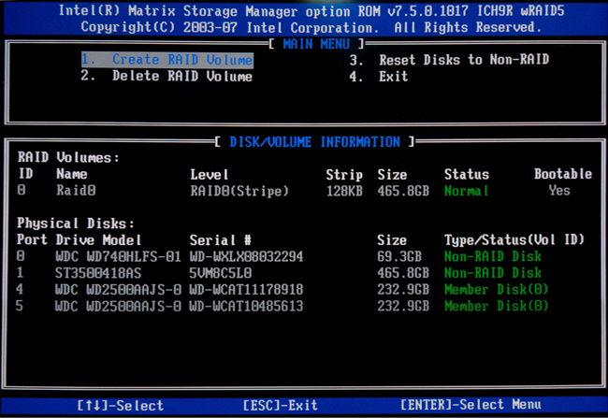Click the ST3500418AS drive model
608x418 pixels.
point(98,273)
